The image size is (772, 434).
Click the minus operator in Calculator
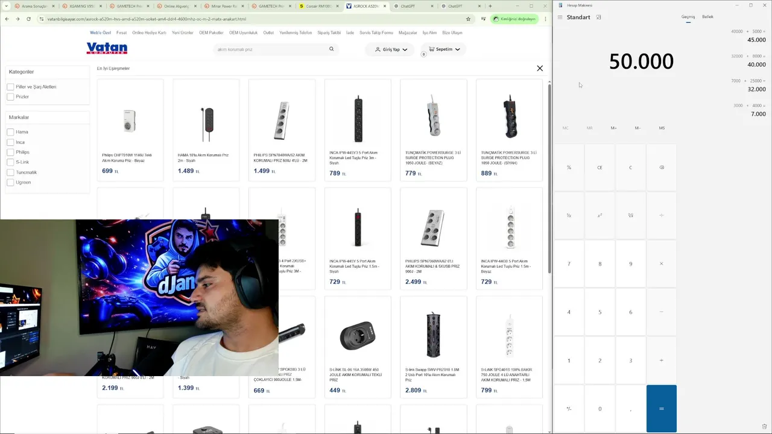point(662,312)
